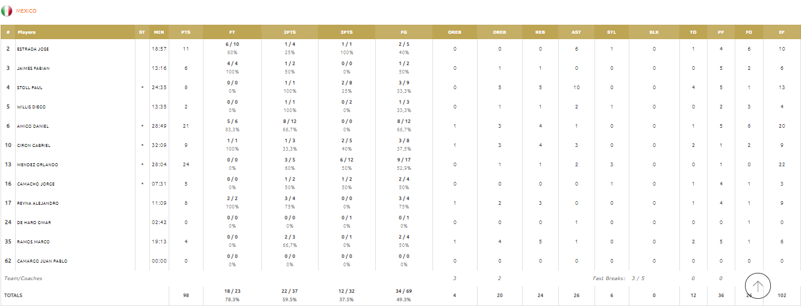801x306 pixels.
Task: Select player Amigo Daniel
Action: (33, 126)
